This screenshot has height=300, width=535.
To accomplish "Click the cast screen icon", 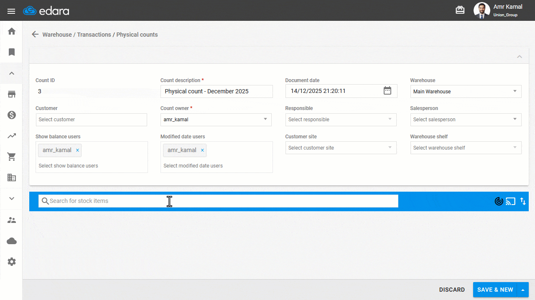I will pyautogui.click(x=510, y=202).
